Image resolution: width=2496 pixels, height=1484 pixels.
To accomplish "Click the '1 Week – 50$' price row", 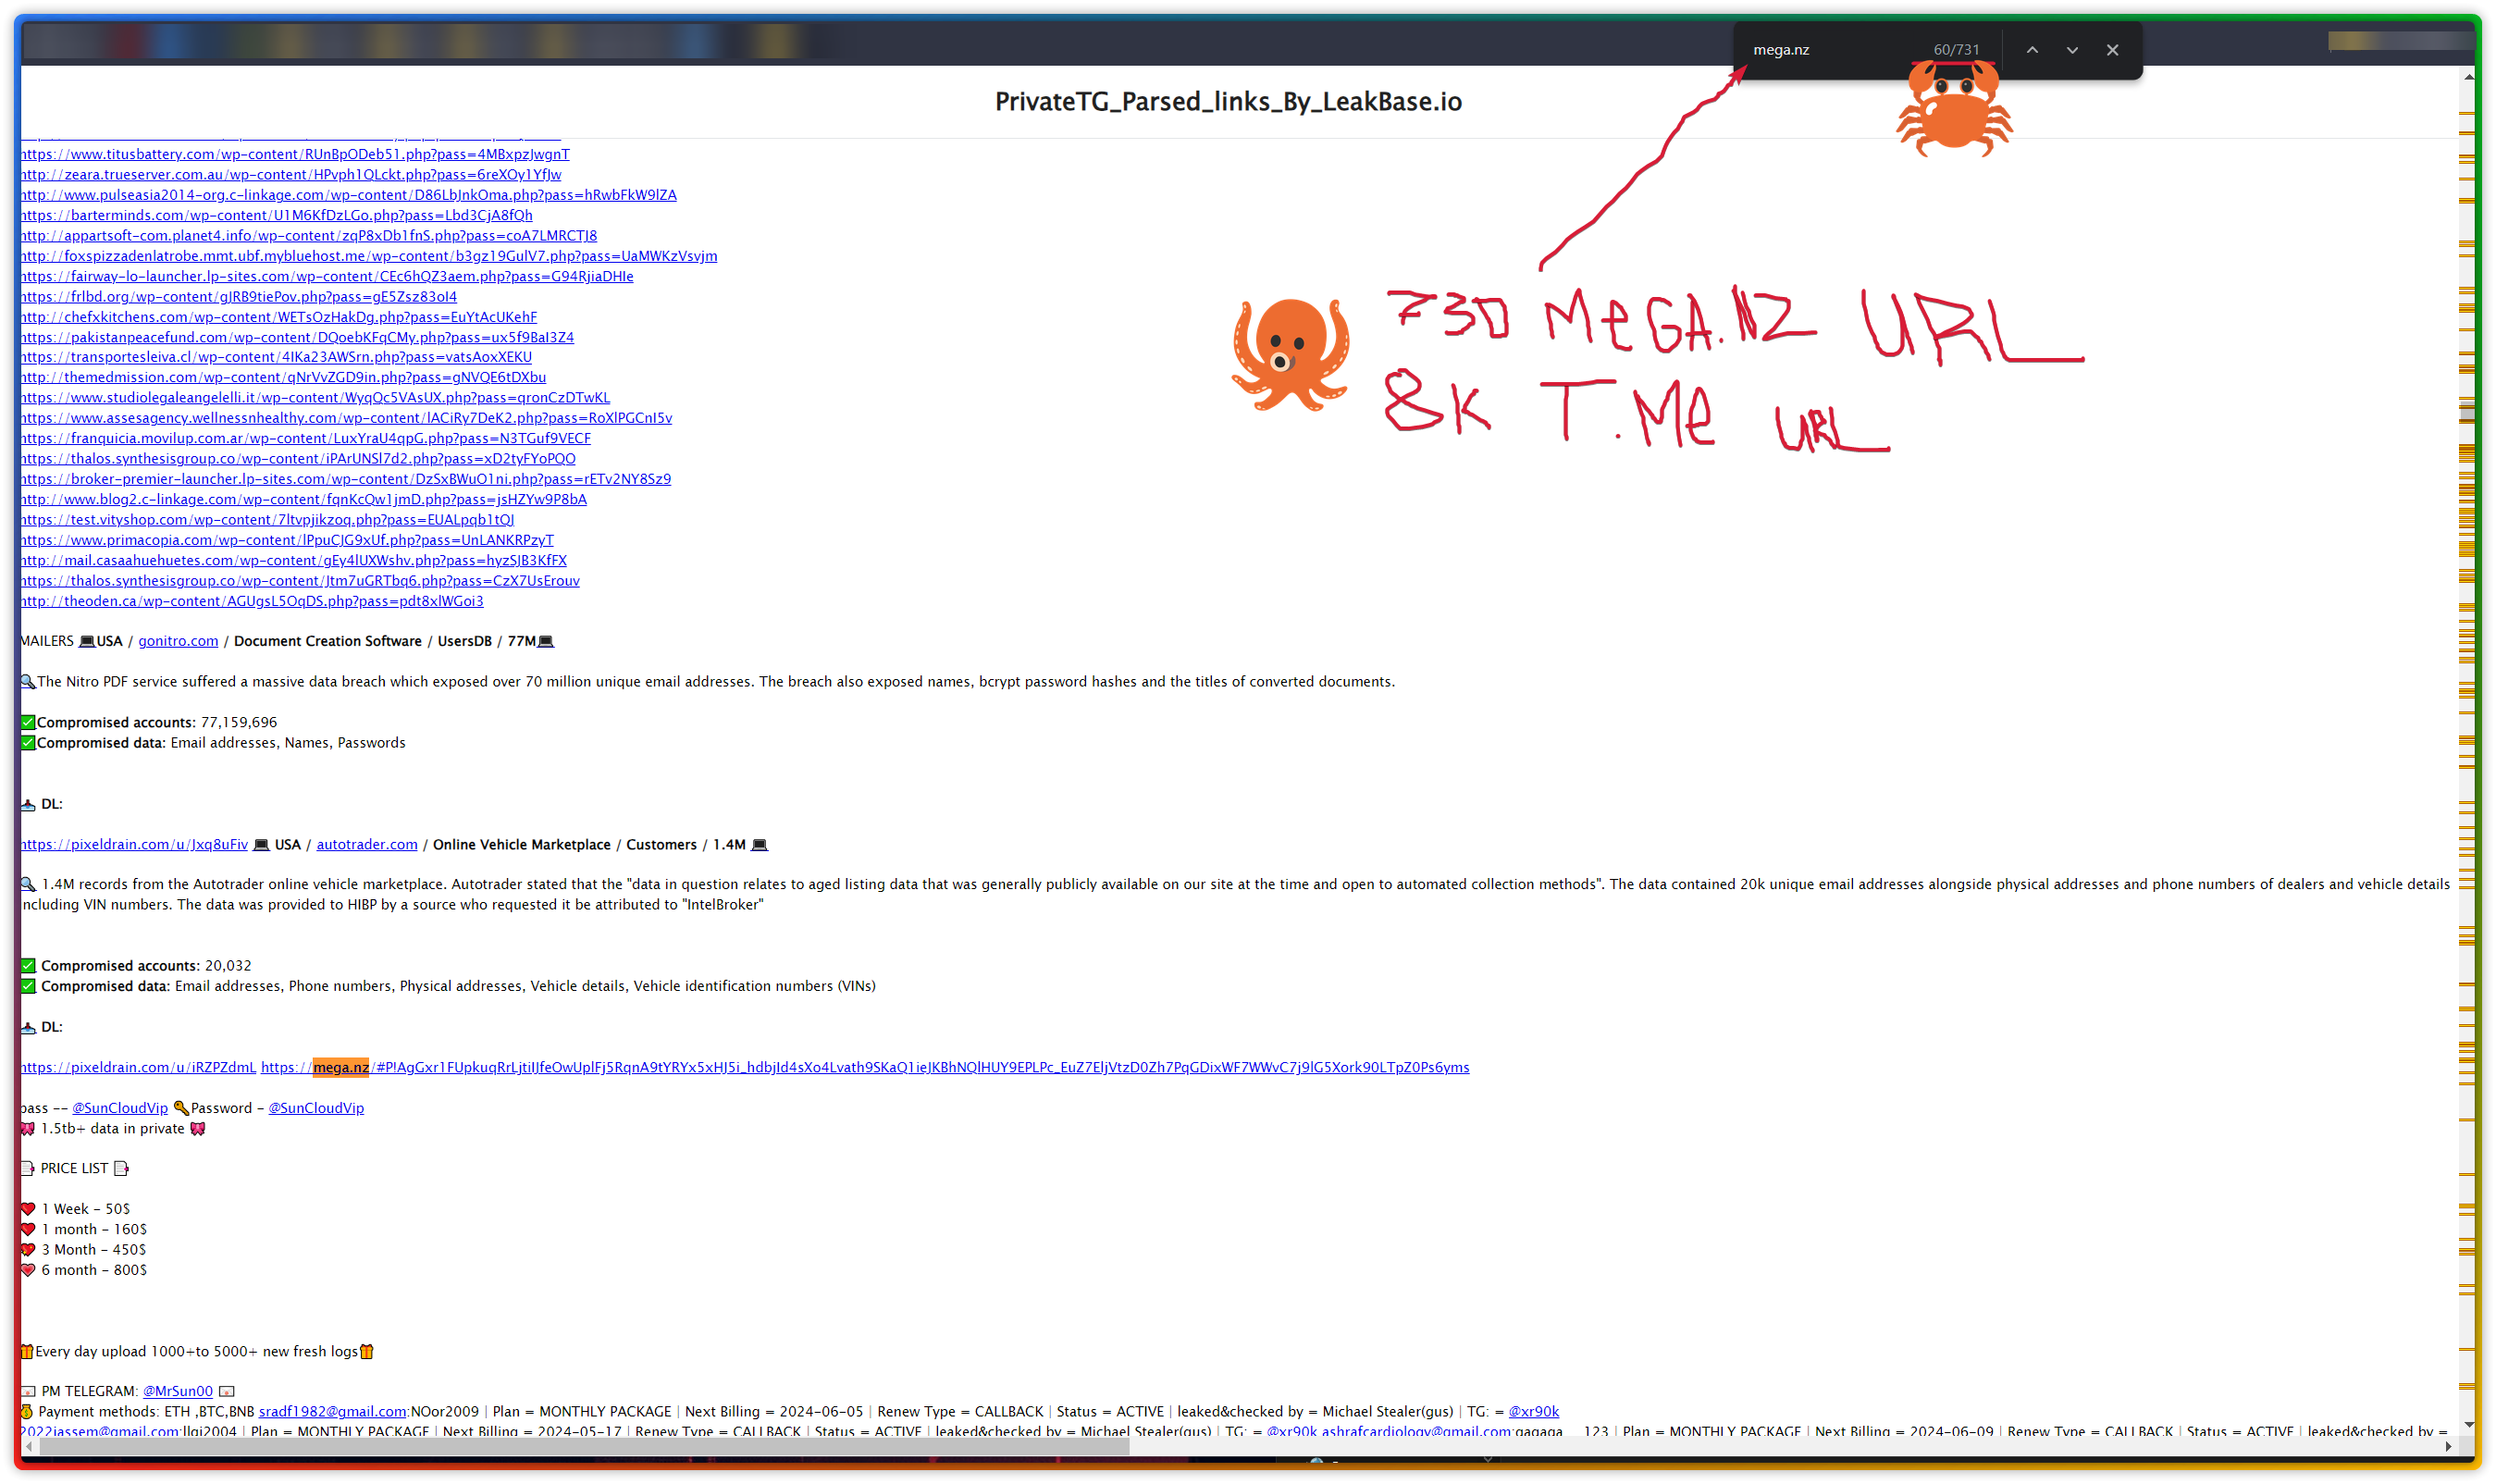I will tap(86, 1209).
